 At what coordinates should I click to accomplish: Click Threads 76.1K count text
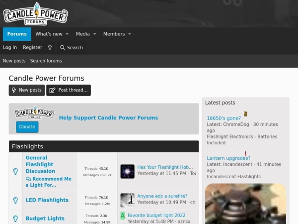[x=96, y=197]
